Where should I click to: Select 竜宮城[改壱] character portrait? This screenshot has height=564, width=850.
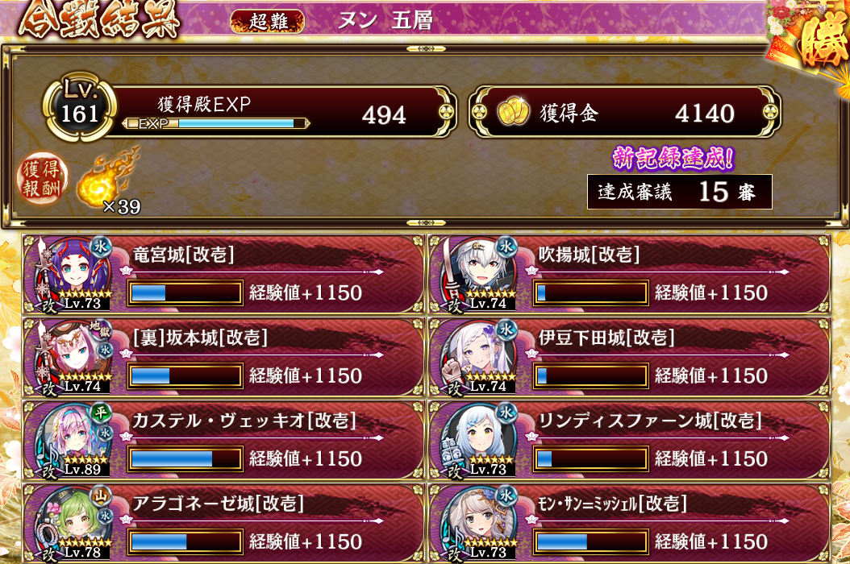(72, 272)
